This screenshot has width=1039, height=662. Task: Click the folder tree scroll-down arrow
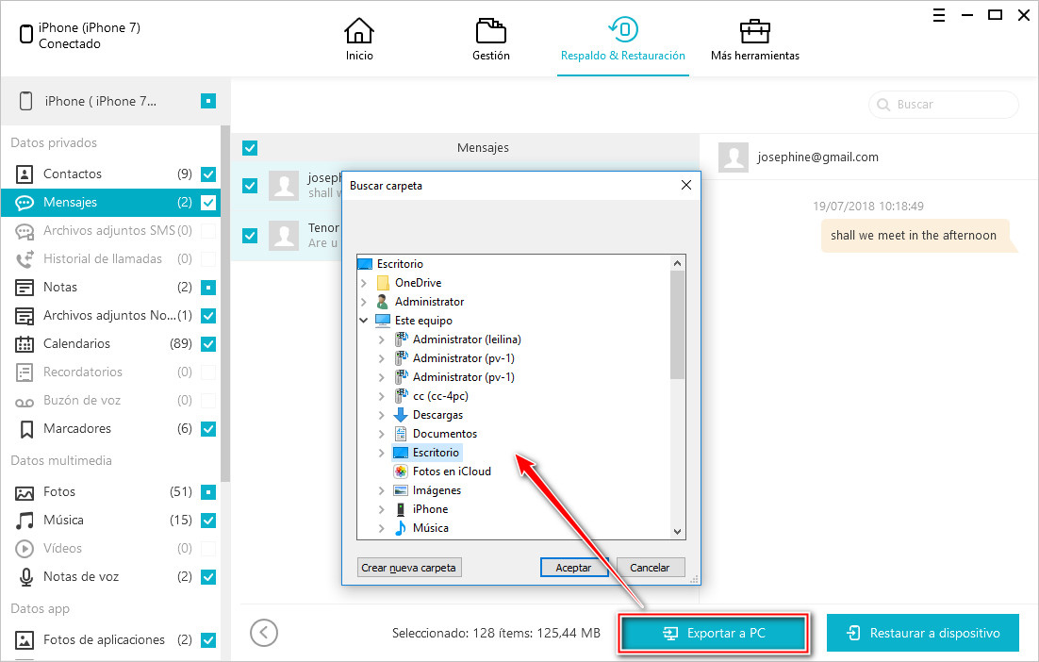click(677, 532)
